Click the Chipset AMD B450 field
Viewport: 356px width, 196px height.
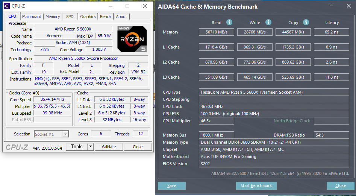[274, 149]
